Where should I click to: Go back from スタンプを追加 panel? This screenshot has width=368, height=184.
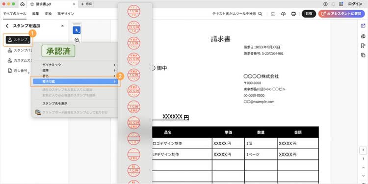pos(7,26)
